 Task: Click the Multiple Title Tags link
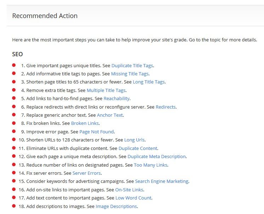106,90
